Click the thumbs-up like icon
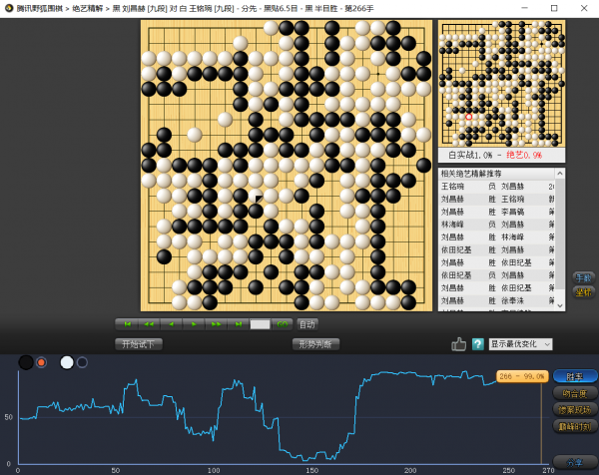 coord(459,344)
